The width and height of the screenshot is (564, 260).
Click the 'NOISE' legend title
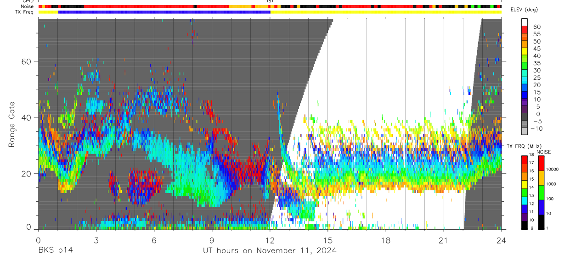[543, 152]
